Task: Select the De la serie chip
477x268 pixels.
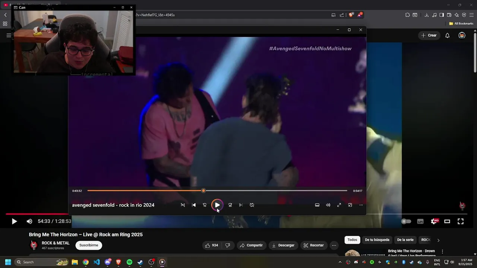Action: 405,240
